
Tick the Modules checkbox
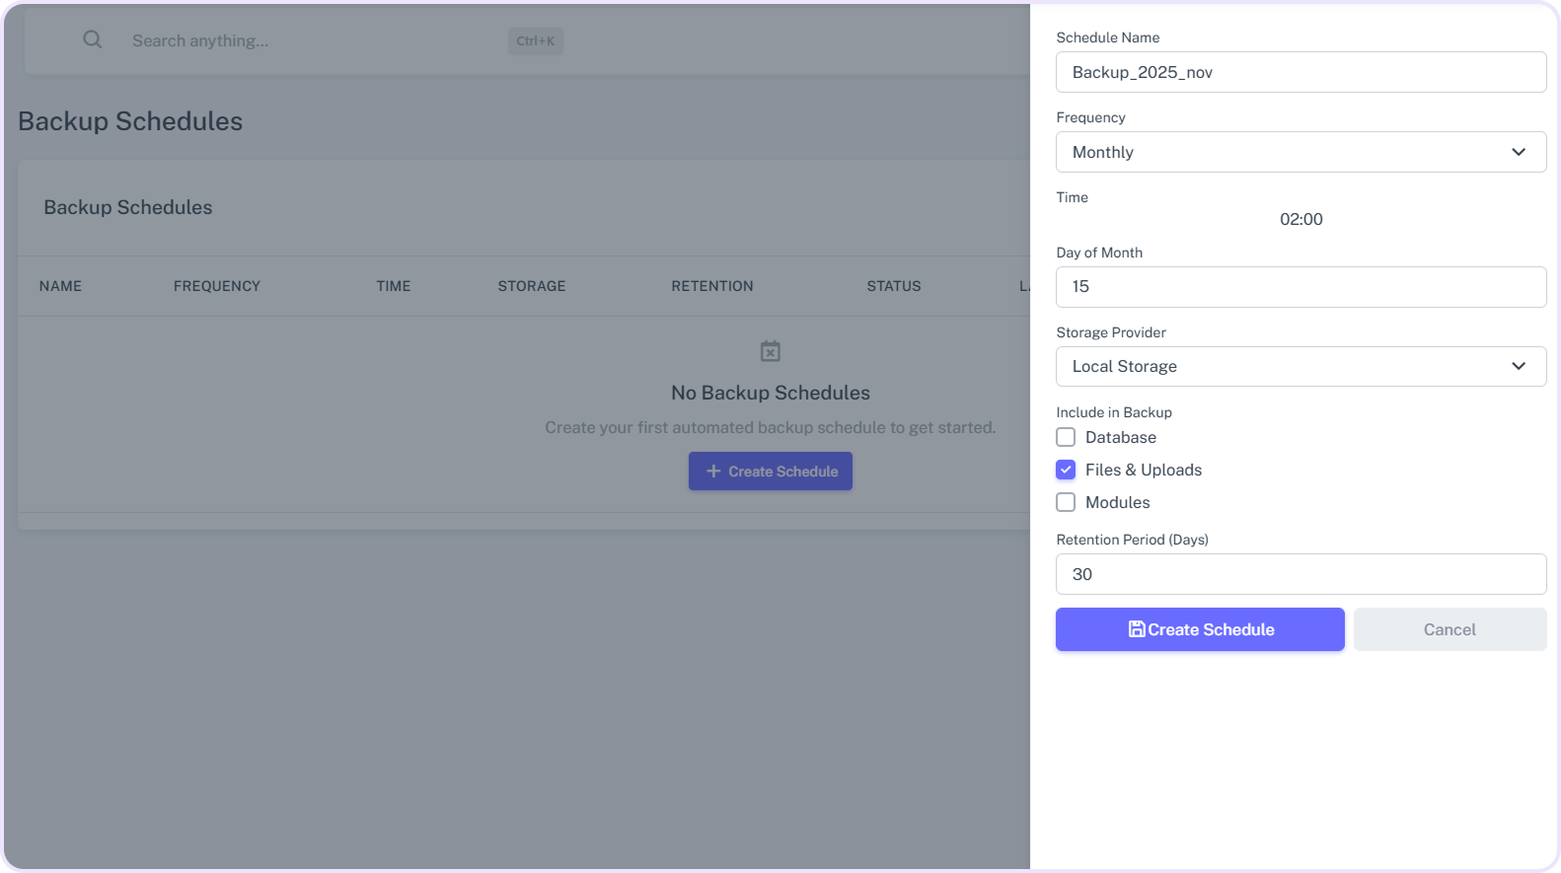pos(1066,502)
